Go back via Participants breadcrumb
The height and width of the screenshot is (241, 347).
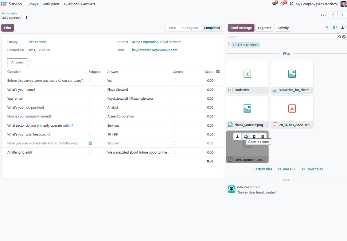click(9, 13)
